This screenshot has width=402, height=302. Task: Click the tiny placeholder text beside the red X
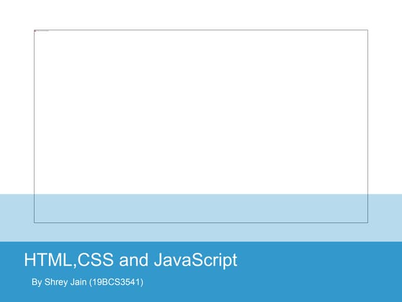[43, 31]
